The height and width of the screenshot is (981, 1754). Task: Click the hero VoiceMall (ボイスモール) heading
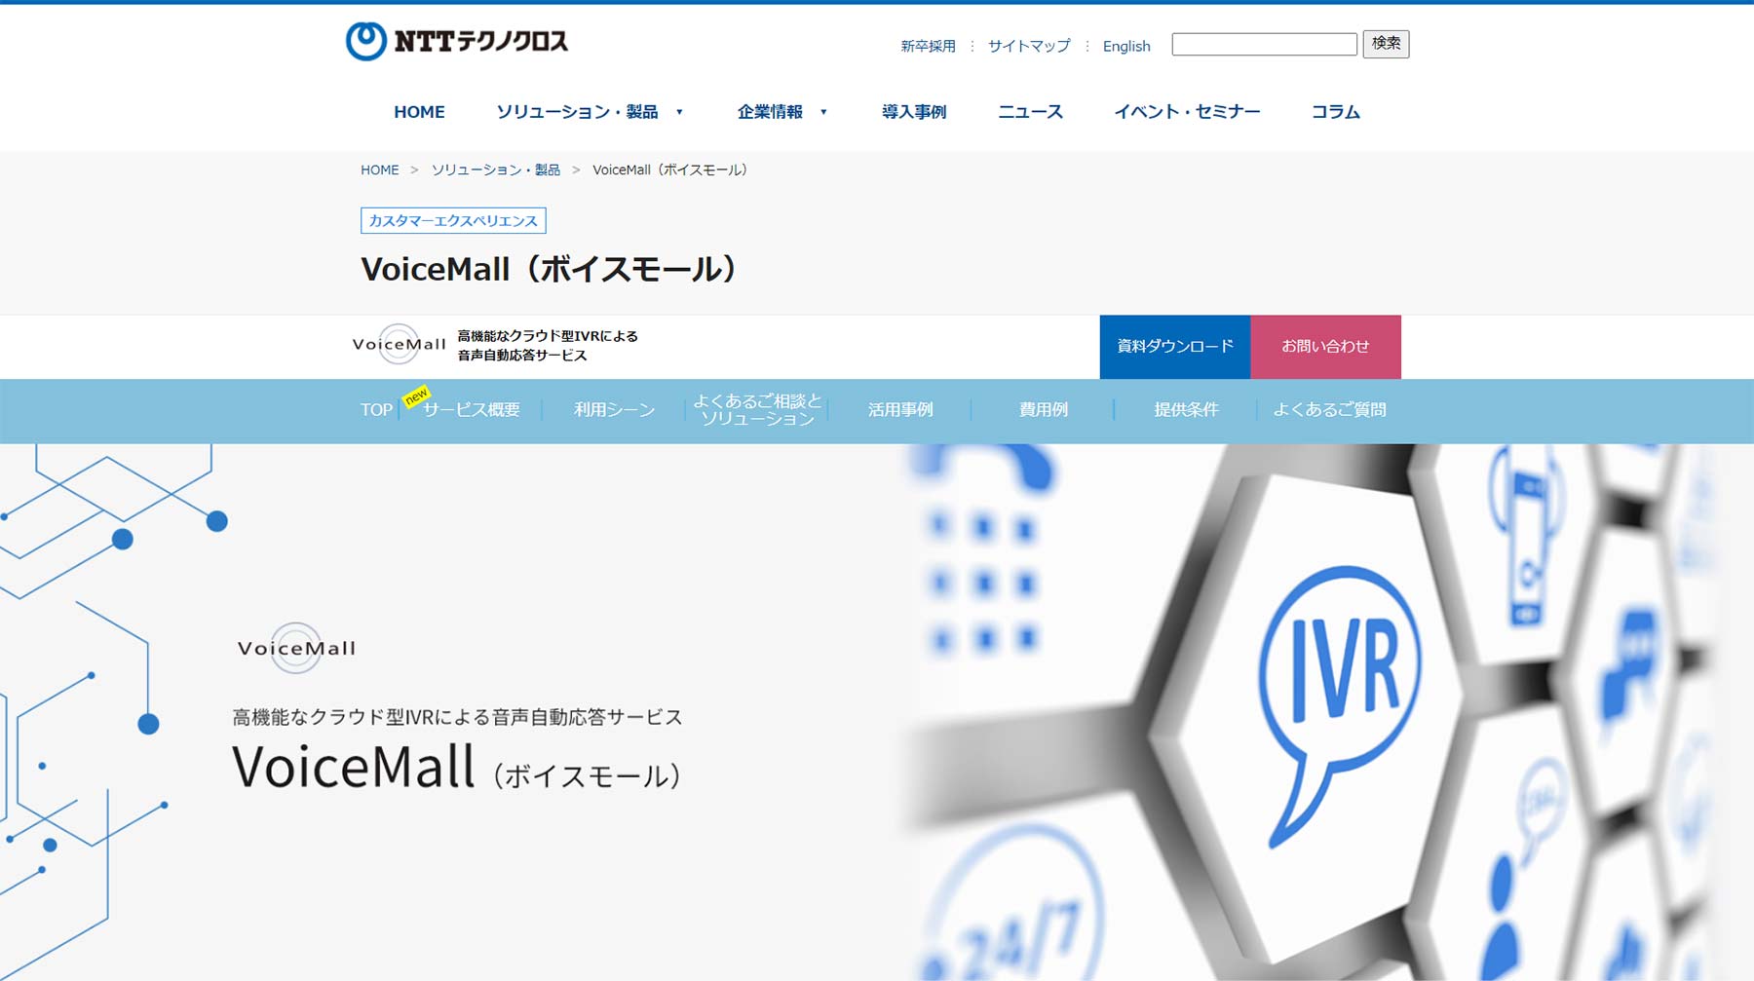(456, 767)
